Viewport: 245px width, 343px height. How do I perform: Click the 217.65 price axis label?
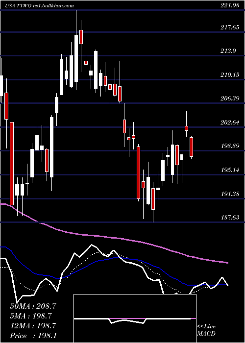pos(229,27)
